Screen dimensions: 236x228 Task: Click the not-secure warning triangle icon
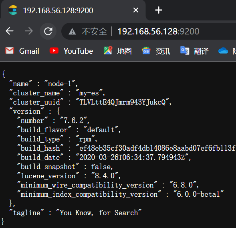coord(72,31)
